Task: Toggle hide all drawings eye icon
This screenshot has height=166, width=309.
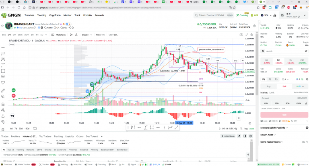Action: pos(3,122)
